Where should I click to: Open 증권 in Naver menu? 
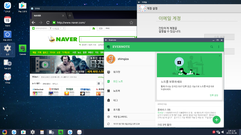(85, 52)
